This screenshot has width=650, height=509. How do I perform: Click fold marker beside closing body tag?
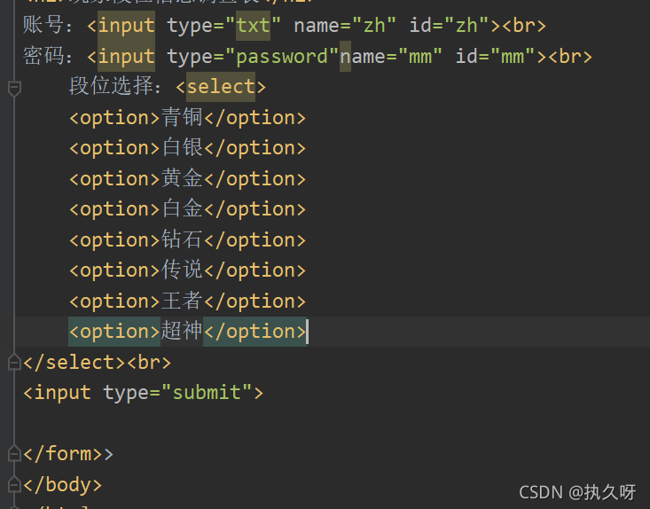coord(13,484)
